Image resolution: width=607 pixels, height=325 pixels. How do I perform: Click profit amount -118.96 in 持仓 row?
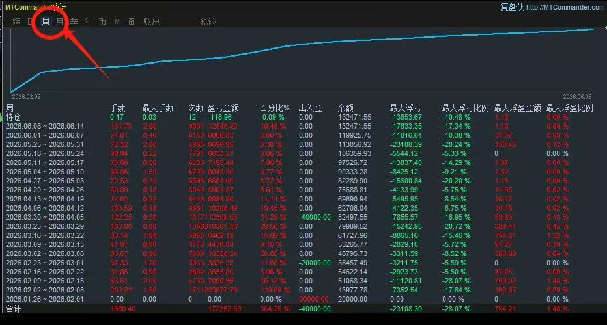tap(219, 117)
